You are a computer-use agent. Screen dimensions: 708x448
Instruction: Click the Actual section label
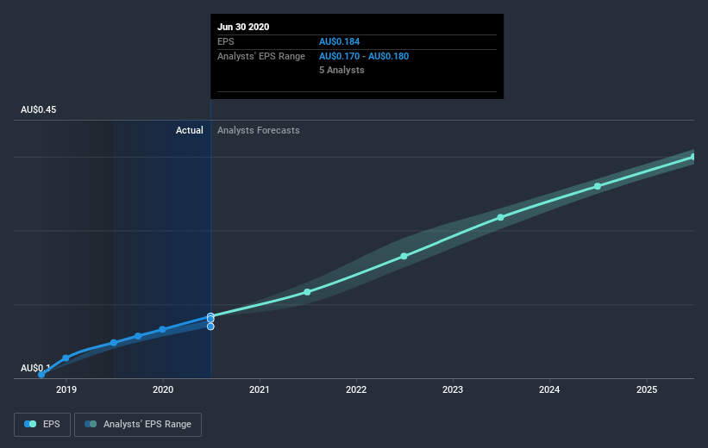tap(189, 130)
